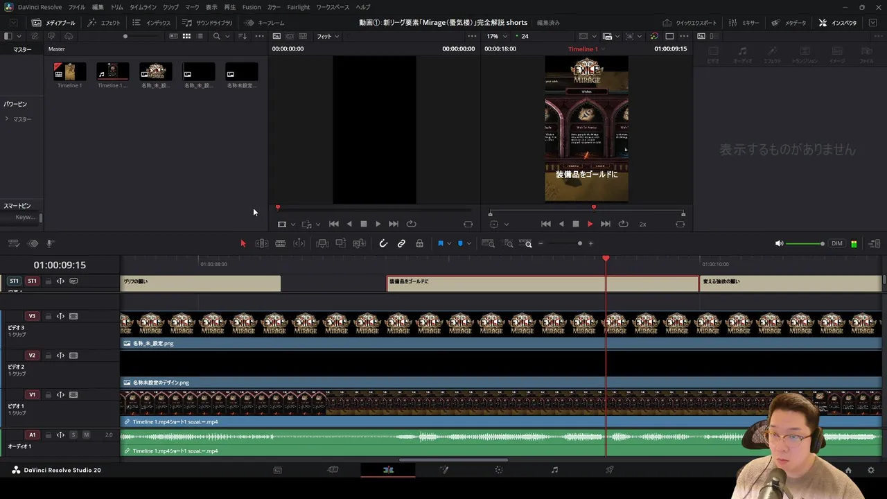Add a blue Marker to timeline
887x499 pixels.
point(460,243)
